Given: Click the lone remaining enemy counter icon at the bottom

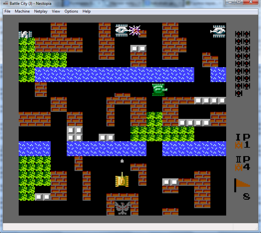Looking at the screenshot, I should (238, 93).
